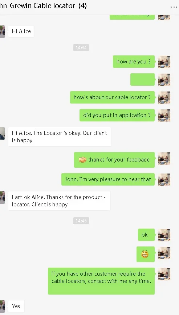
Task: Open the three-dot chat options menu
Action: click(x=174, y=7)
